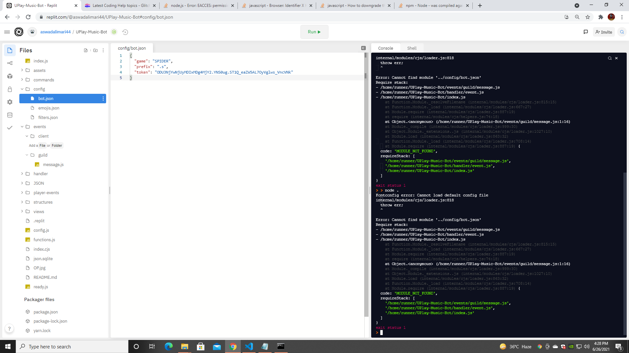Click the search magnifier in console
The width and height of the screenshot is (629, 353).
pyautogui.click(x=610, y=58)
